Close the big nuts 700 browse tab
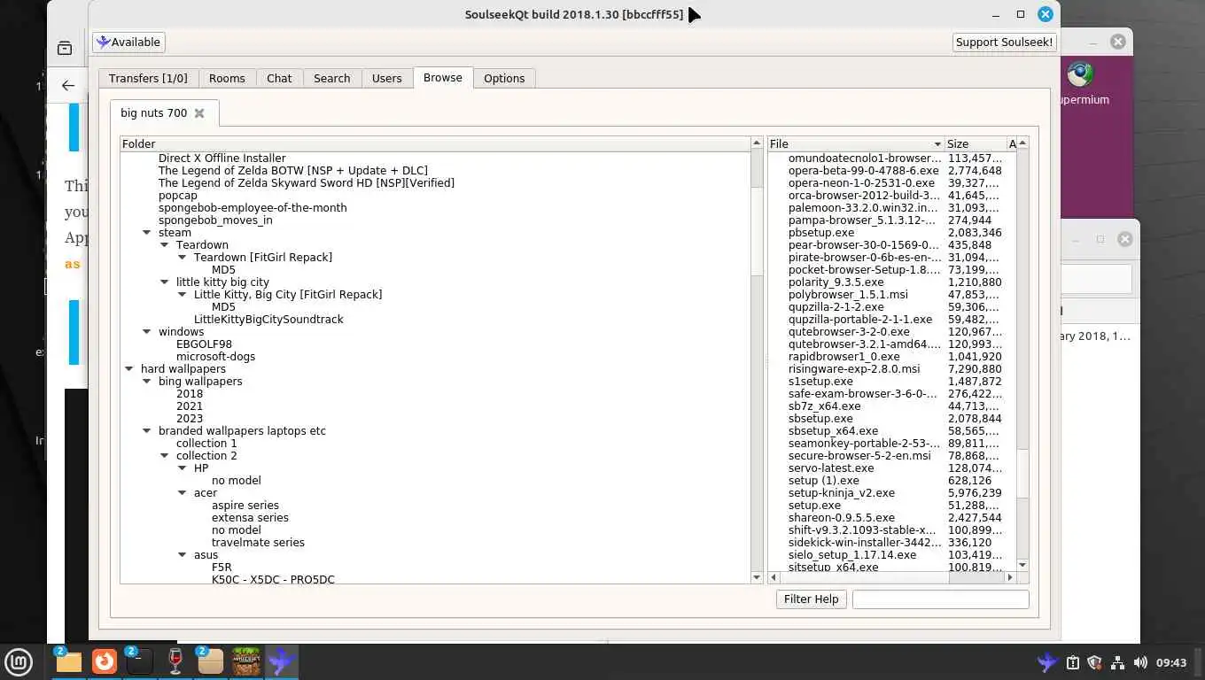Screen dimensions: 1205x680 [x=199, y=113]
